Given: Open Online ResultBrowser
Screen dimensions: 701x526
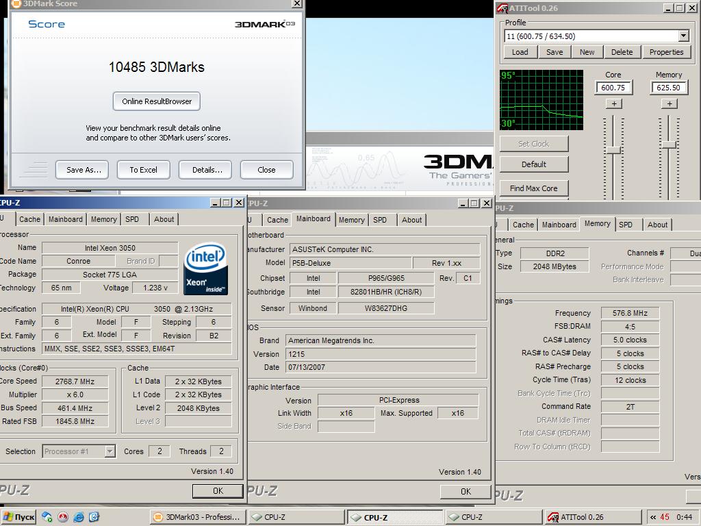Looking at the screenshot, I should point(157,101).
